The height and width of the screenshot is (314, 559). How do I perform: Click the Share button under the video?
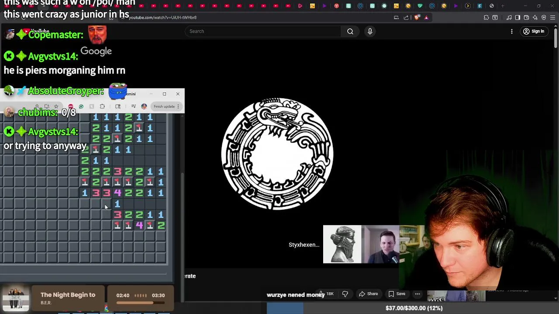[368, 294]
